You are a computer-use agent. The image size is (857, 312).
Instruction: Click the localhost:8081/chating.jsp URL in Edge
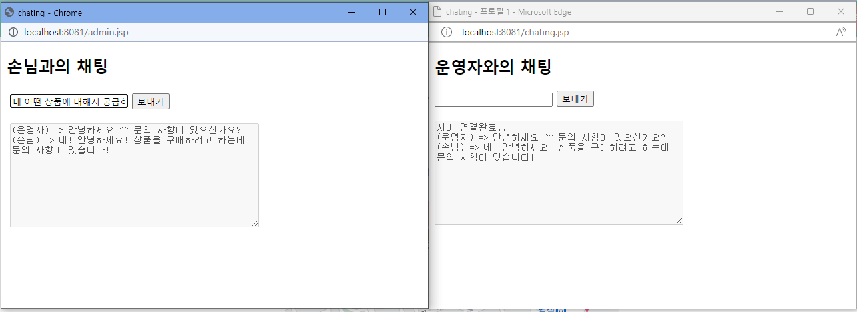[515, 32]
